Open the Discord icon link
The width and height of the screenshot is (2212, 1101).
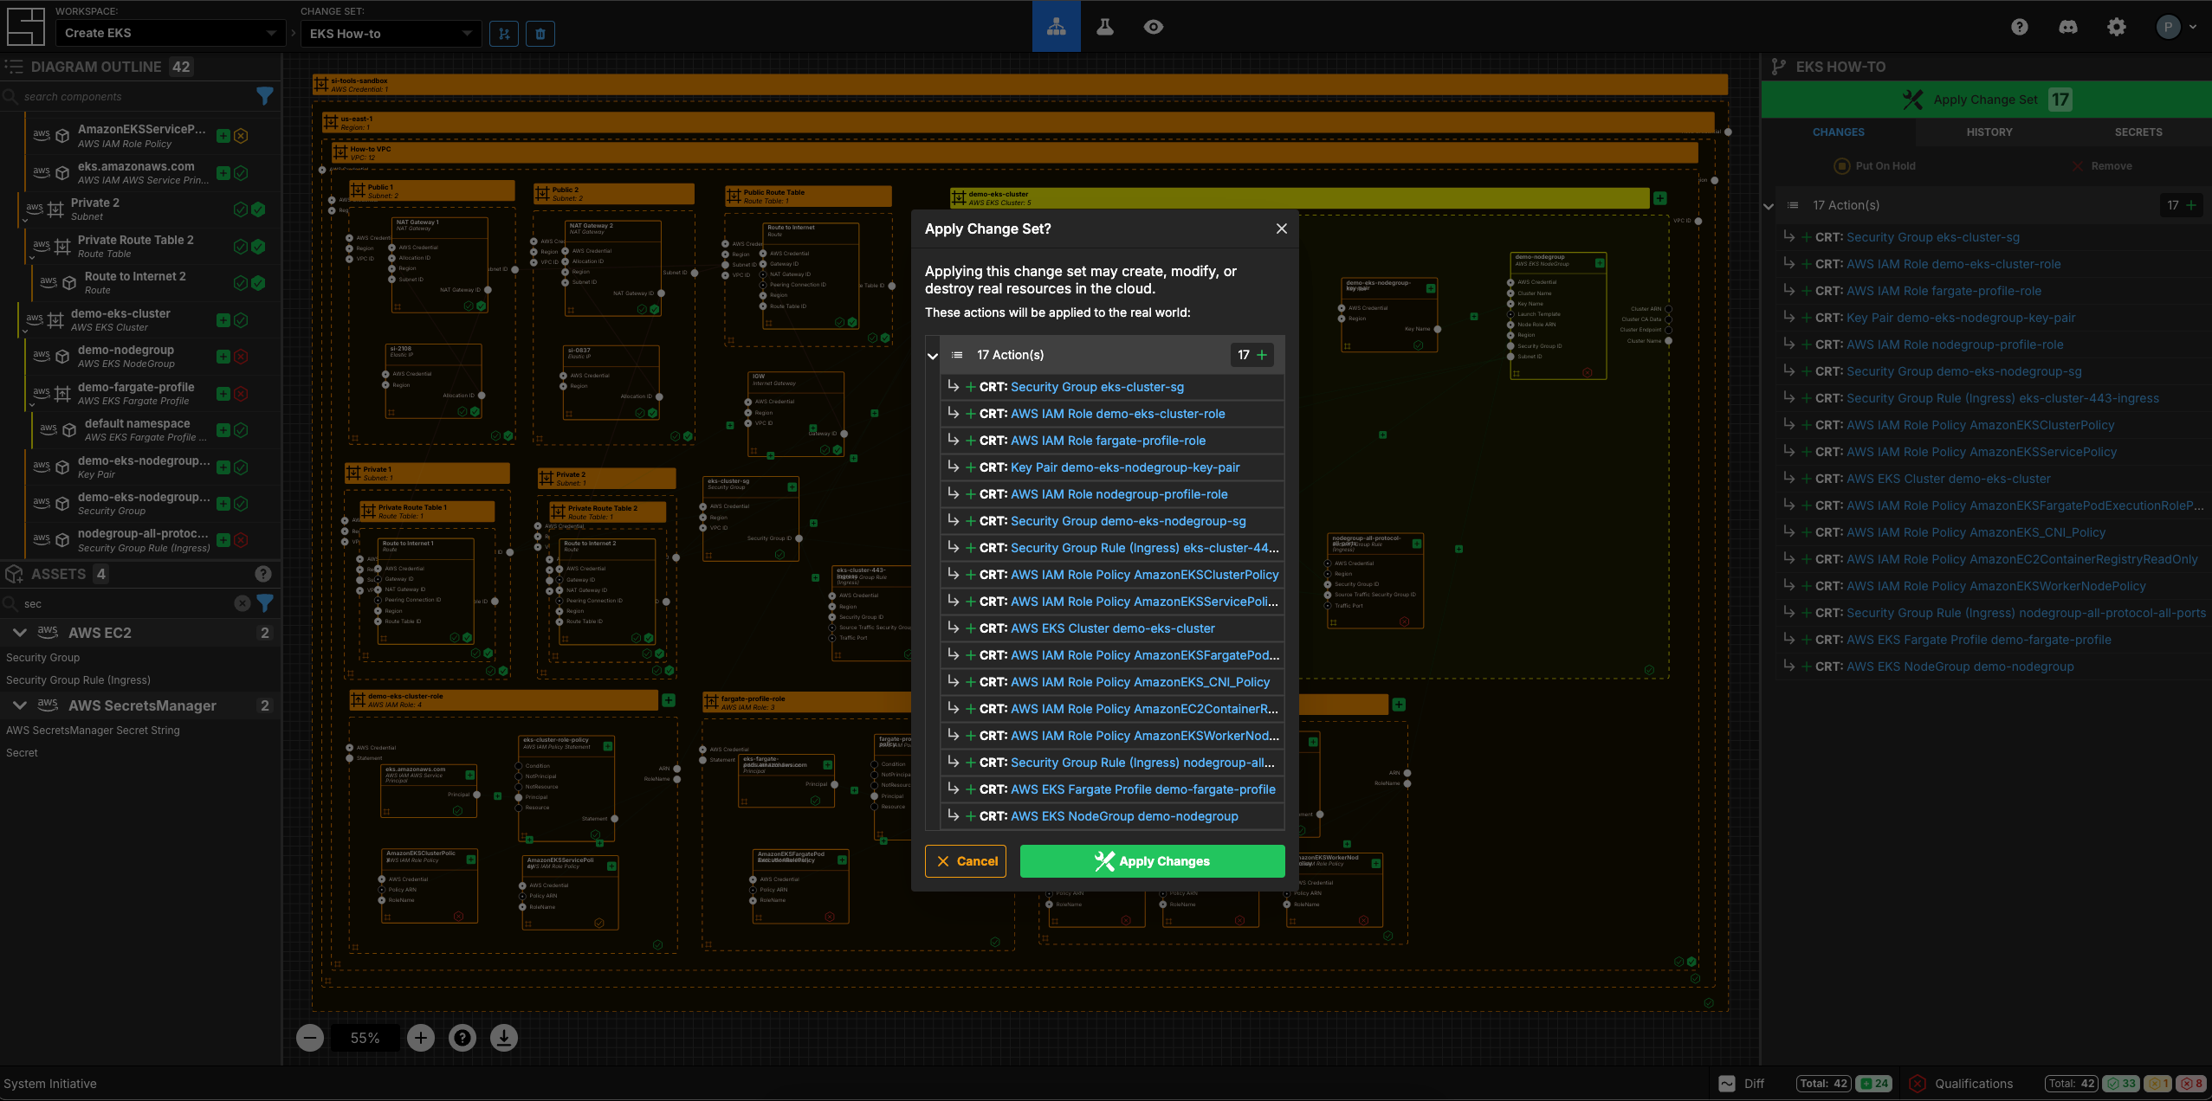coord(2067,27)
